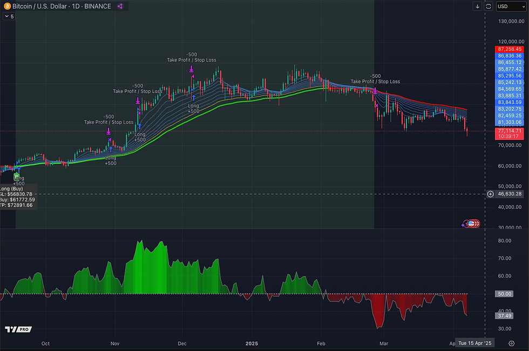
Task: Click the highlighted 50.00 oscillator level label
Action: 504,294
